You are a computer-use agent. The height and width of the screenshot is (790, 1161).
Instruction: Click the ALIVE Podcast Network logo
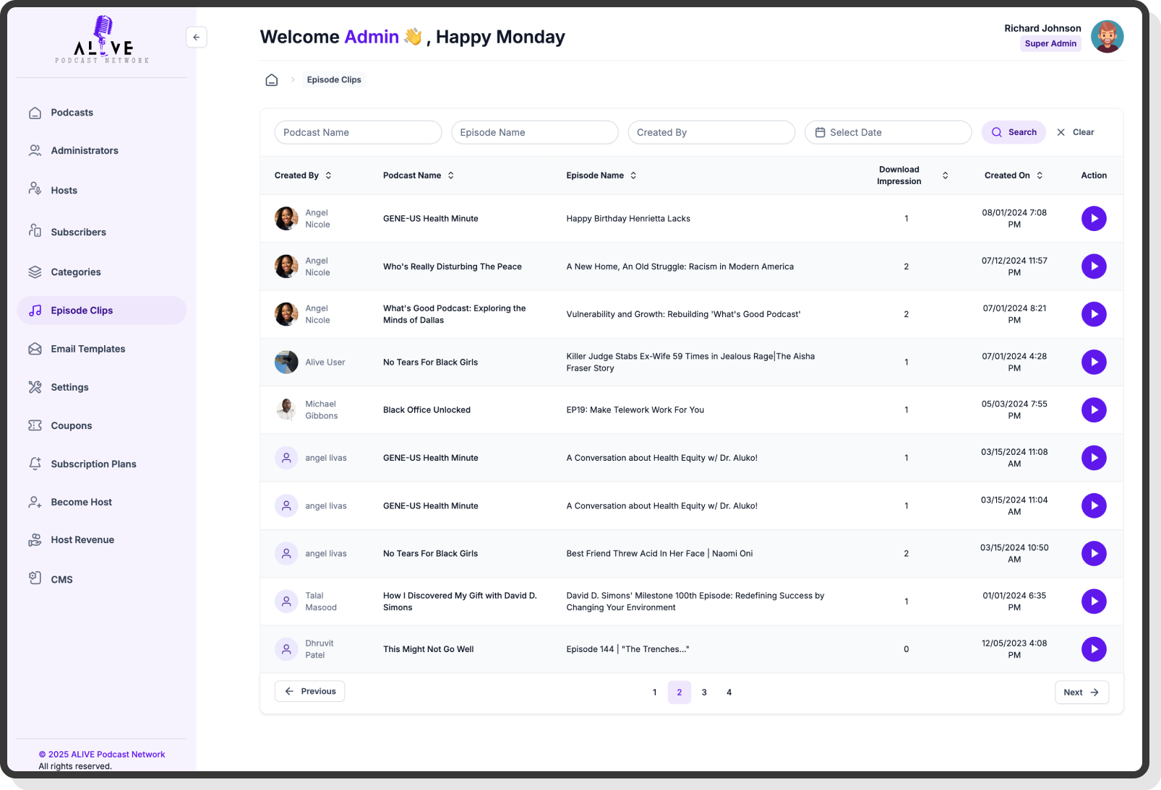click(x=103, y=41)
